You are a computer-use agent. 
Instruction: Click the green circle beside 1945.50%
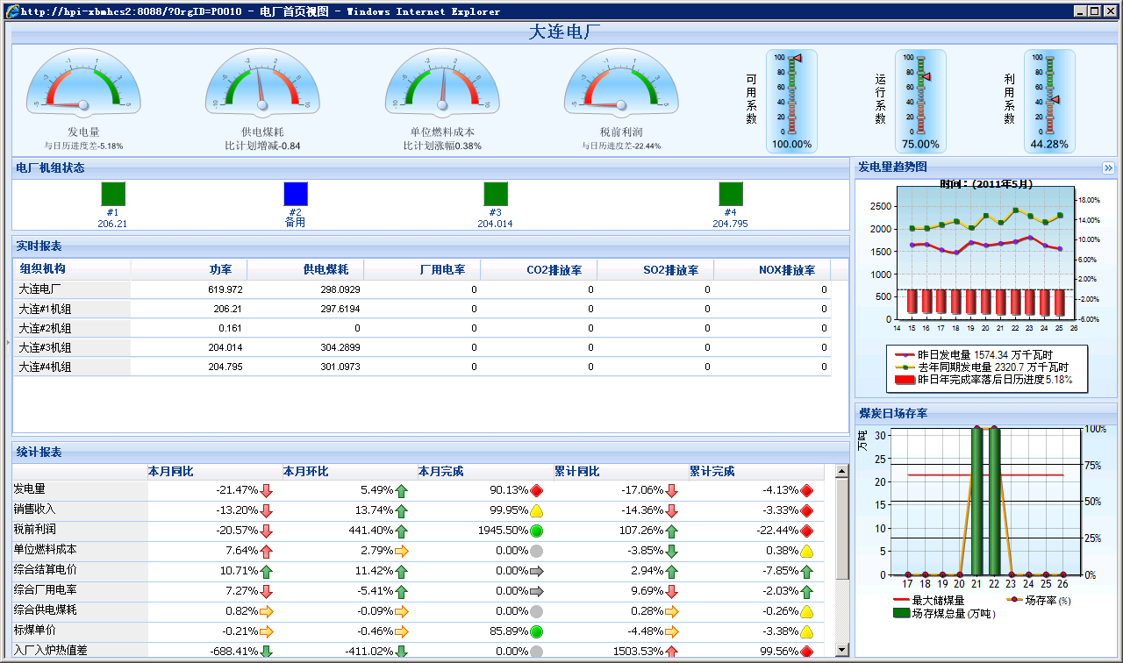[x=537, y=531]
